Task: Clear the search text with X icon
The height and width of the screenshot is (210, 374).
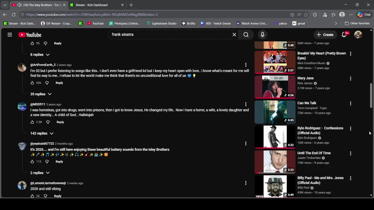Action: tap(234, 35)
